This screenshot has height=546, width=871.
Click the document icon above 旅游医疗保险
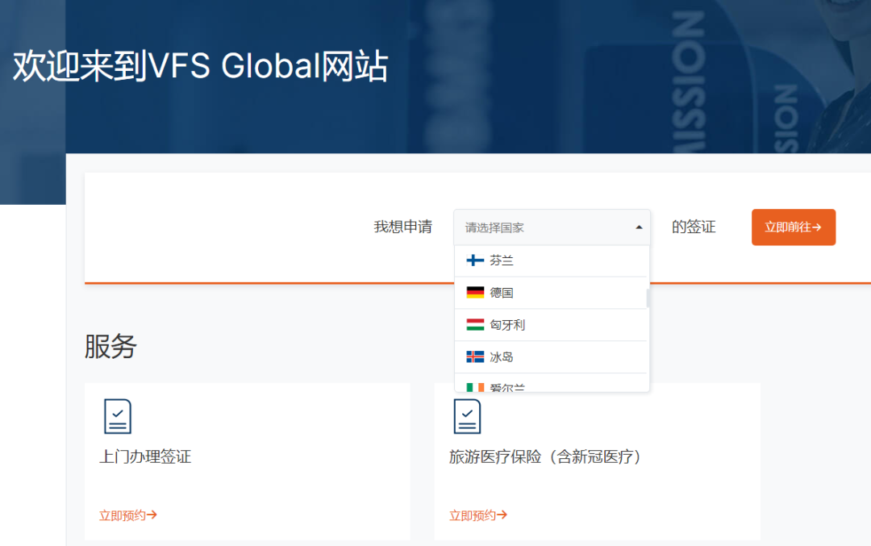tap(467, 417)
